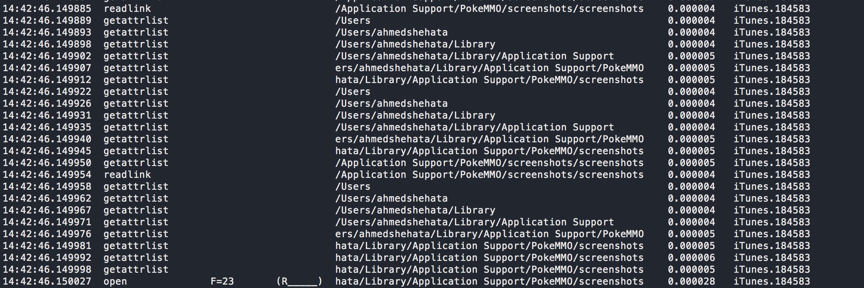Select the timestamp 14:42:46.149940
864x288 pixels.
[x=47, y=139]
